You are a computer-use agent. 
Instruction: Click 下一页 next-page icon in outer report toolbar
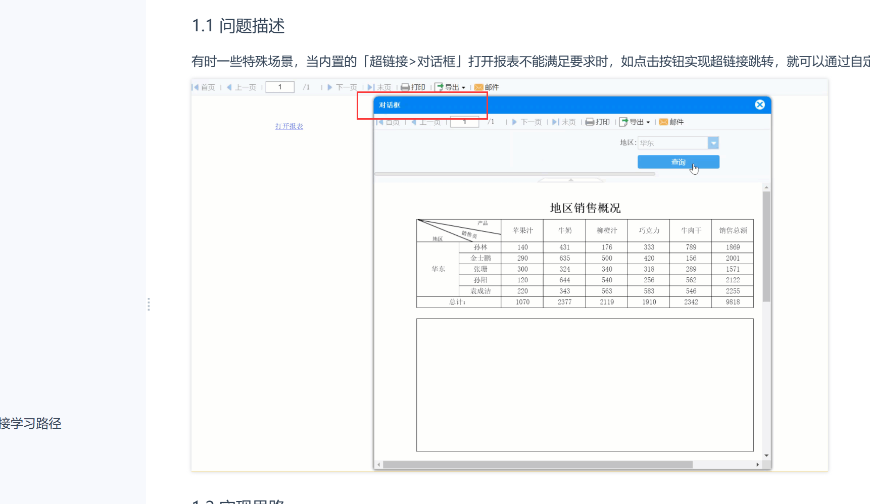[330, 87]
